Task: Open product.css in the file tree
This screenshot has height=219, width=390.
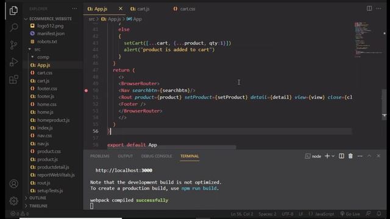Action: pyautogui.click(x=49, y=151)
